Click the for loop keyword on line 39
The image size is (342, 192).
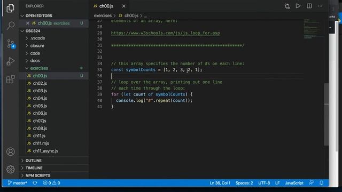point(115,94)
